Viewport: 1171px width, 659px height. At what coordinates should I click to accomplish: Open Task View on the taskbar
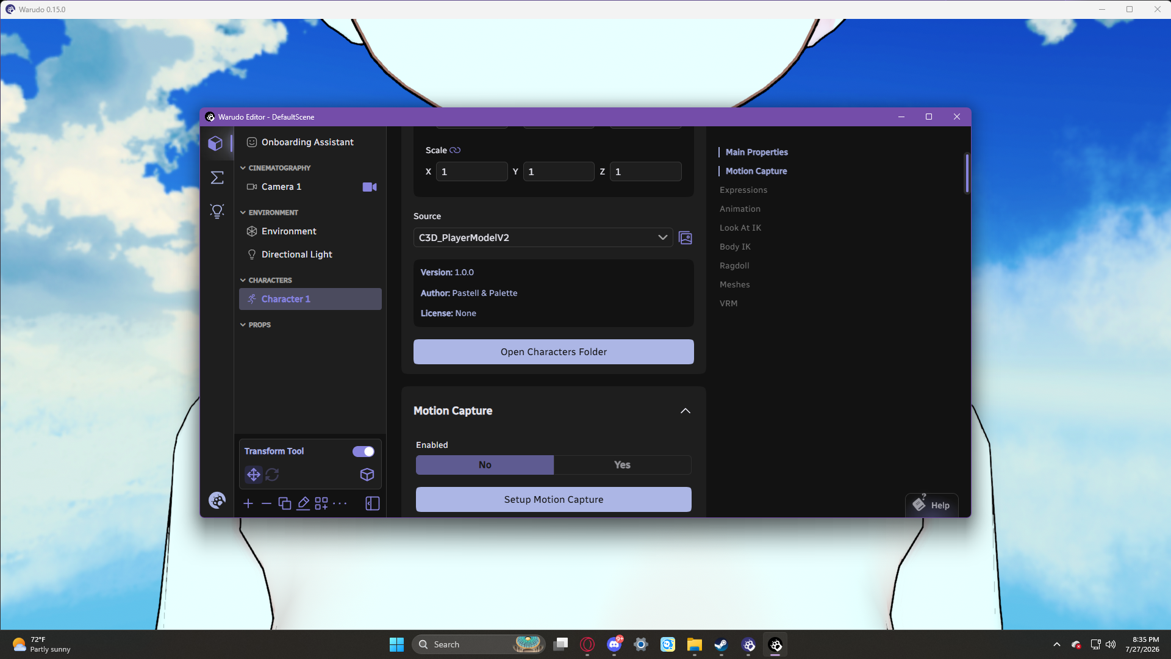pyautogui.click(x=560, y=644)
